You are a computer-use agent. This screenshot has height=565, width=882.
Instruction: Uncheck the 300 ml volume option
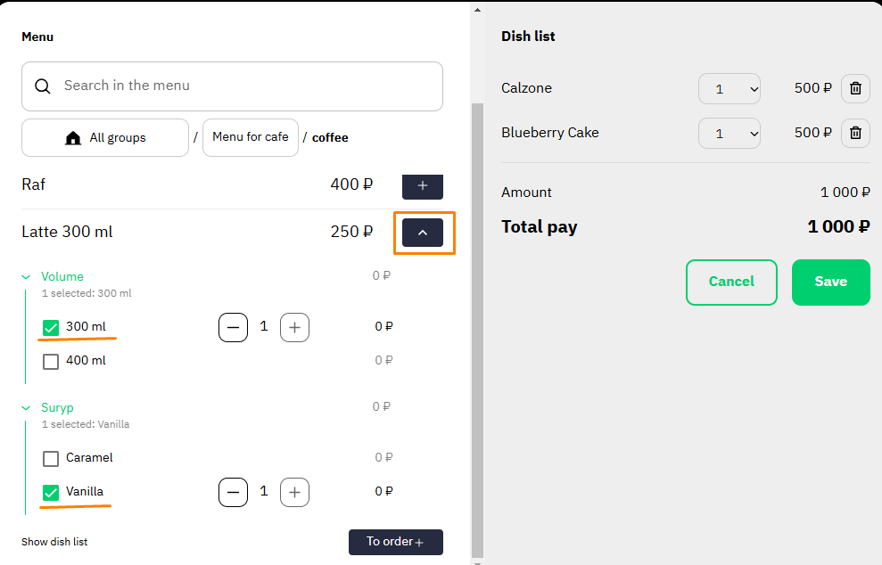pos(51,327)
